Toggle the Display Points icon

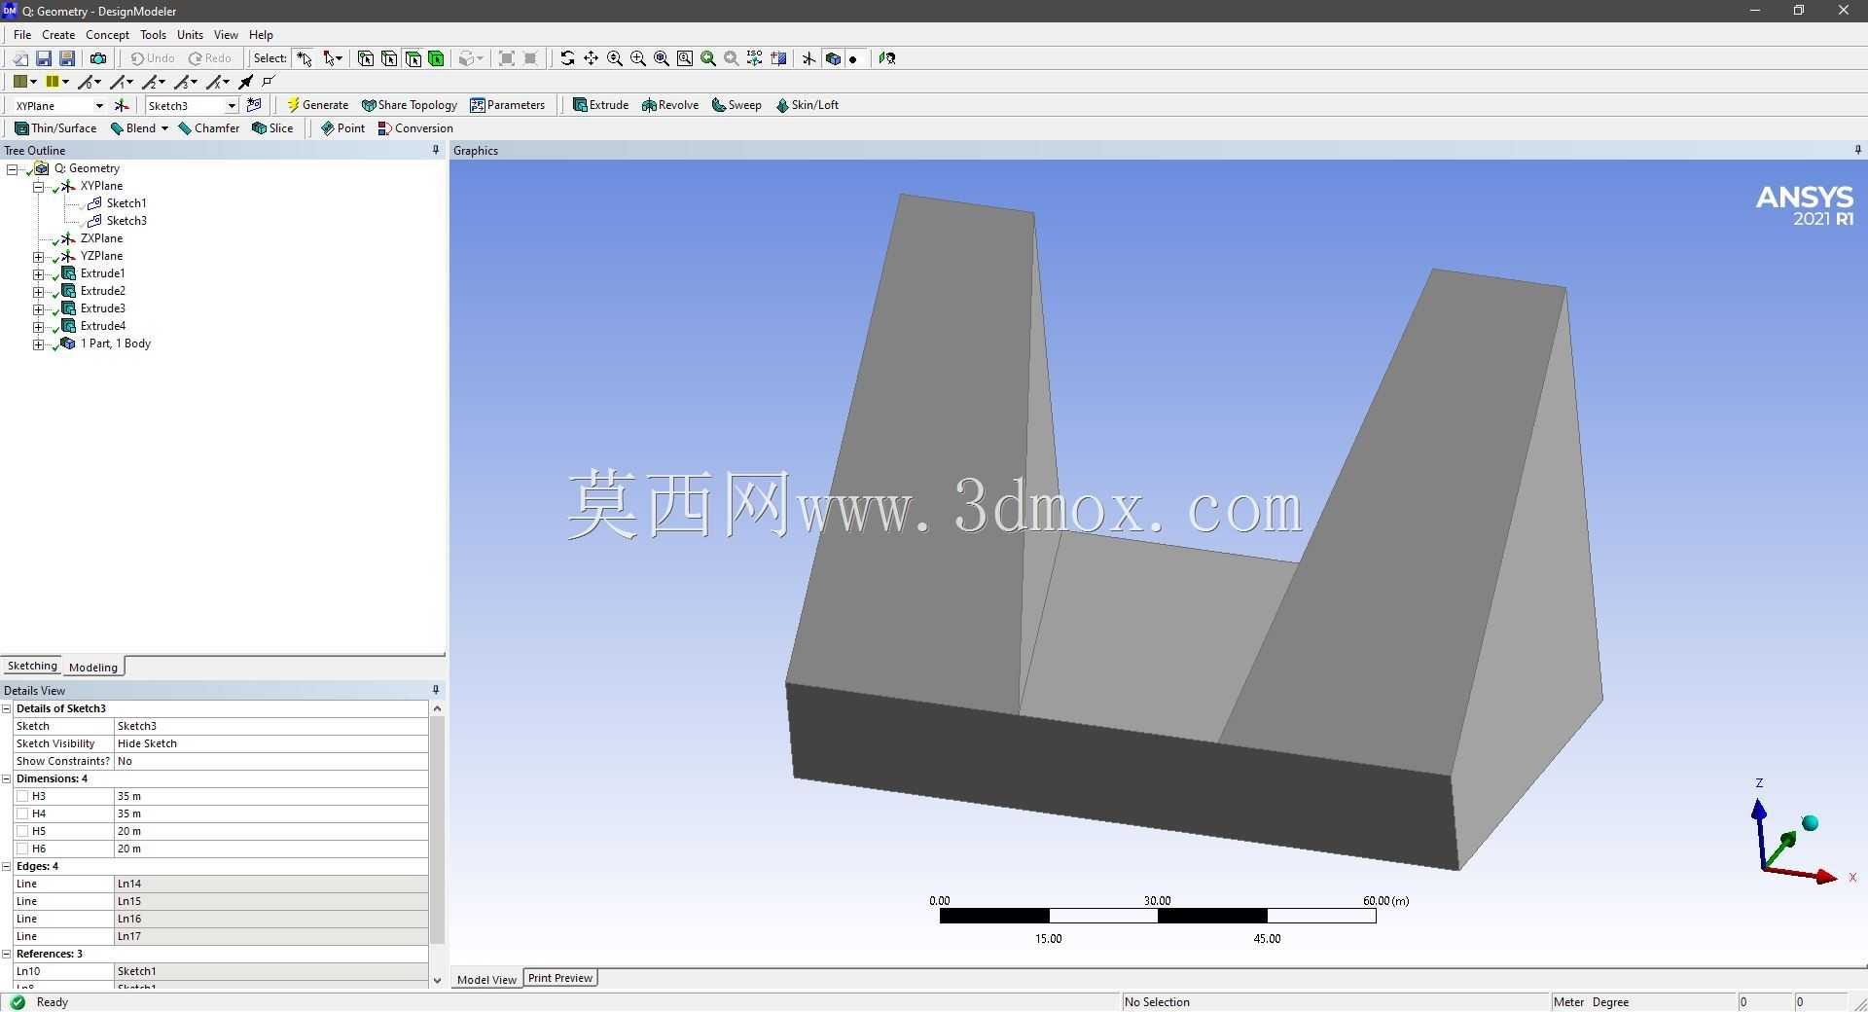853,58
